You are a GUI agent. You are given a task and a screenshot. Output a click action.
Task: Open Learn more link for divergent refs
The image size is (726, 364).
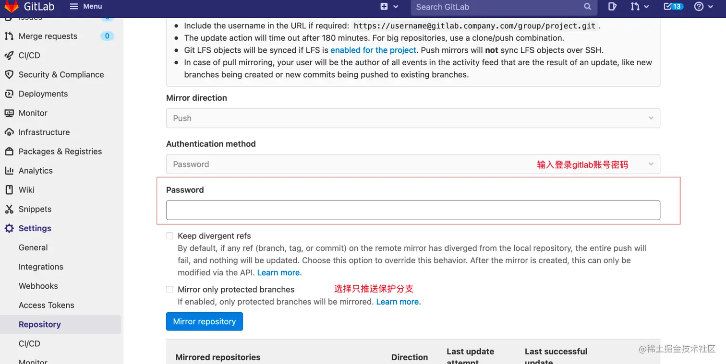[279, 272]
